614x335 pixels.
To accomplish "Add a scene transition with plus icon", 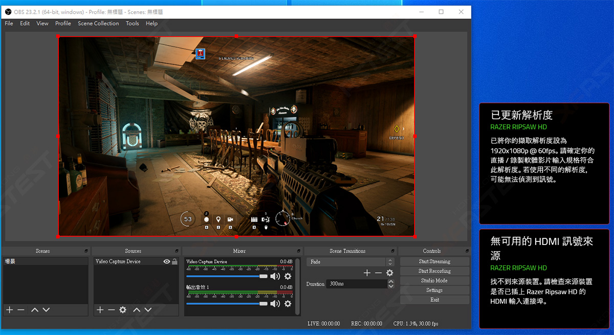I will pyautogui.click(x=367, y=273).
